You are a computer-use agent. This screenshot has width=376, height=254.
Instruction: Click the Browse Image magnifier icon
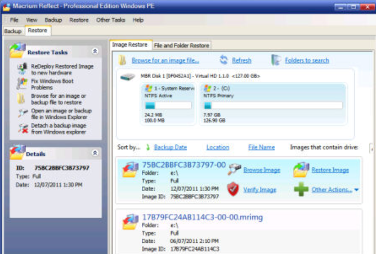coord(234,169)
